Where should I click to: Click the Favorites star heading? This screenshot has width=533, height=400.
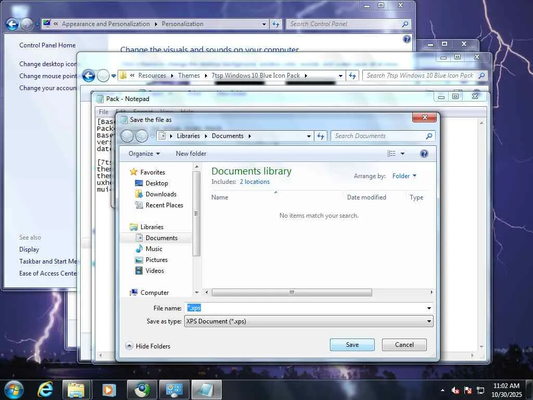147,172
